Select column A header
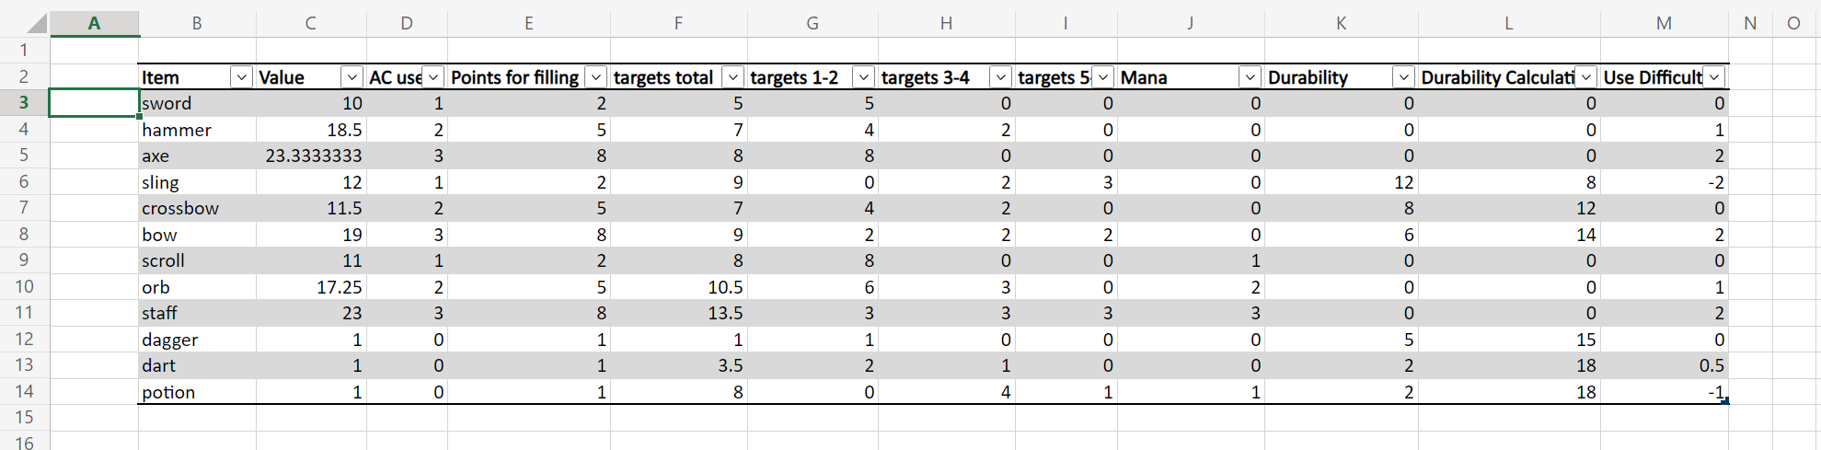 [x=94, y=23]
